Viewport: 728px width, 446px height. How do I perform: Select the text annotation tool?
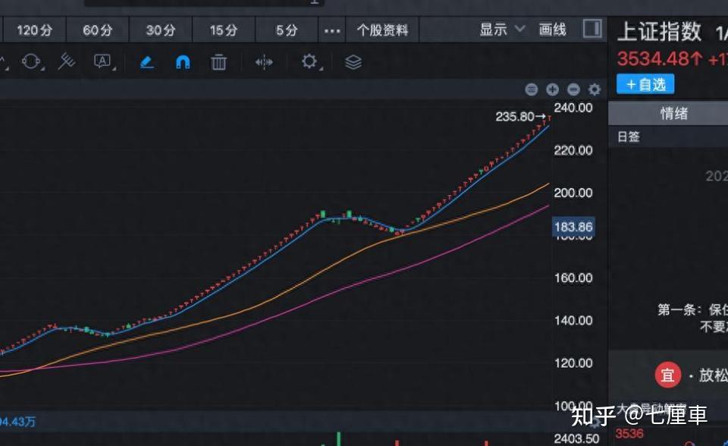102,61
